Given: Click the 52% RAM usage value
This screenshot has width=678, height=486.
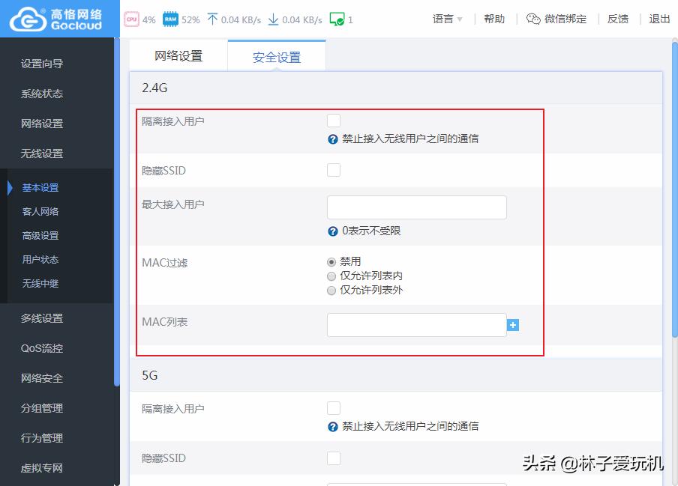Looking at the screenshot, I should [x=190, y=20].
